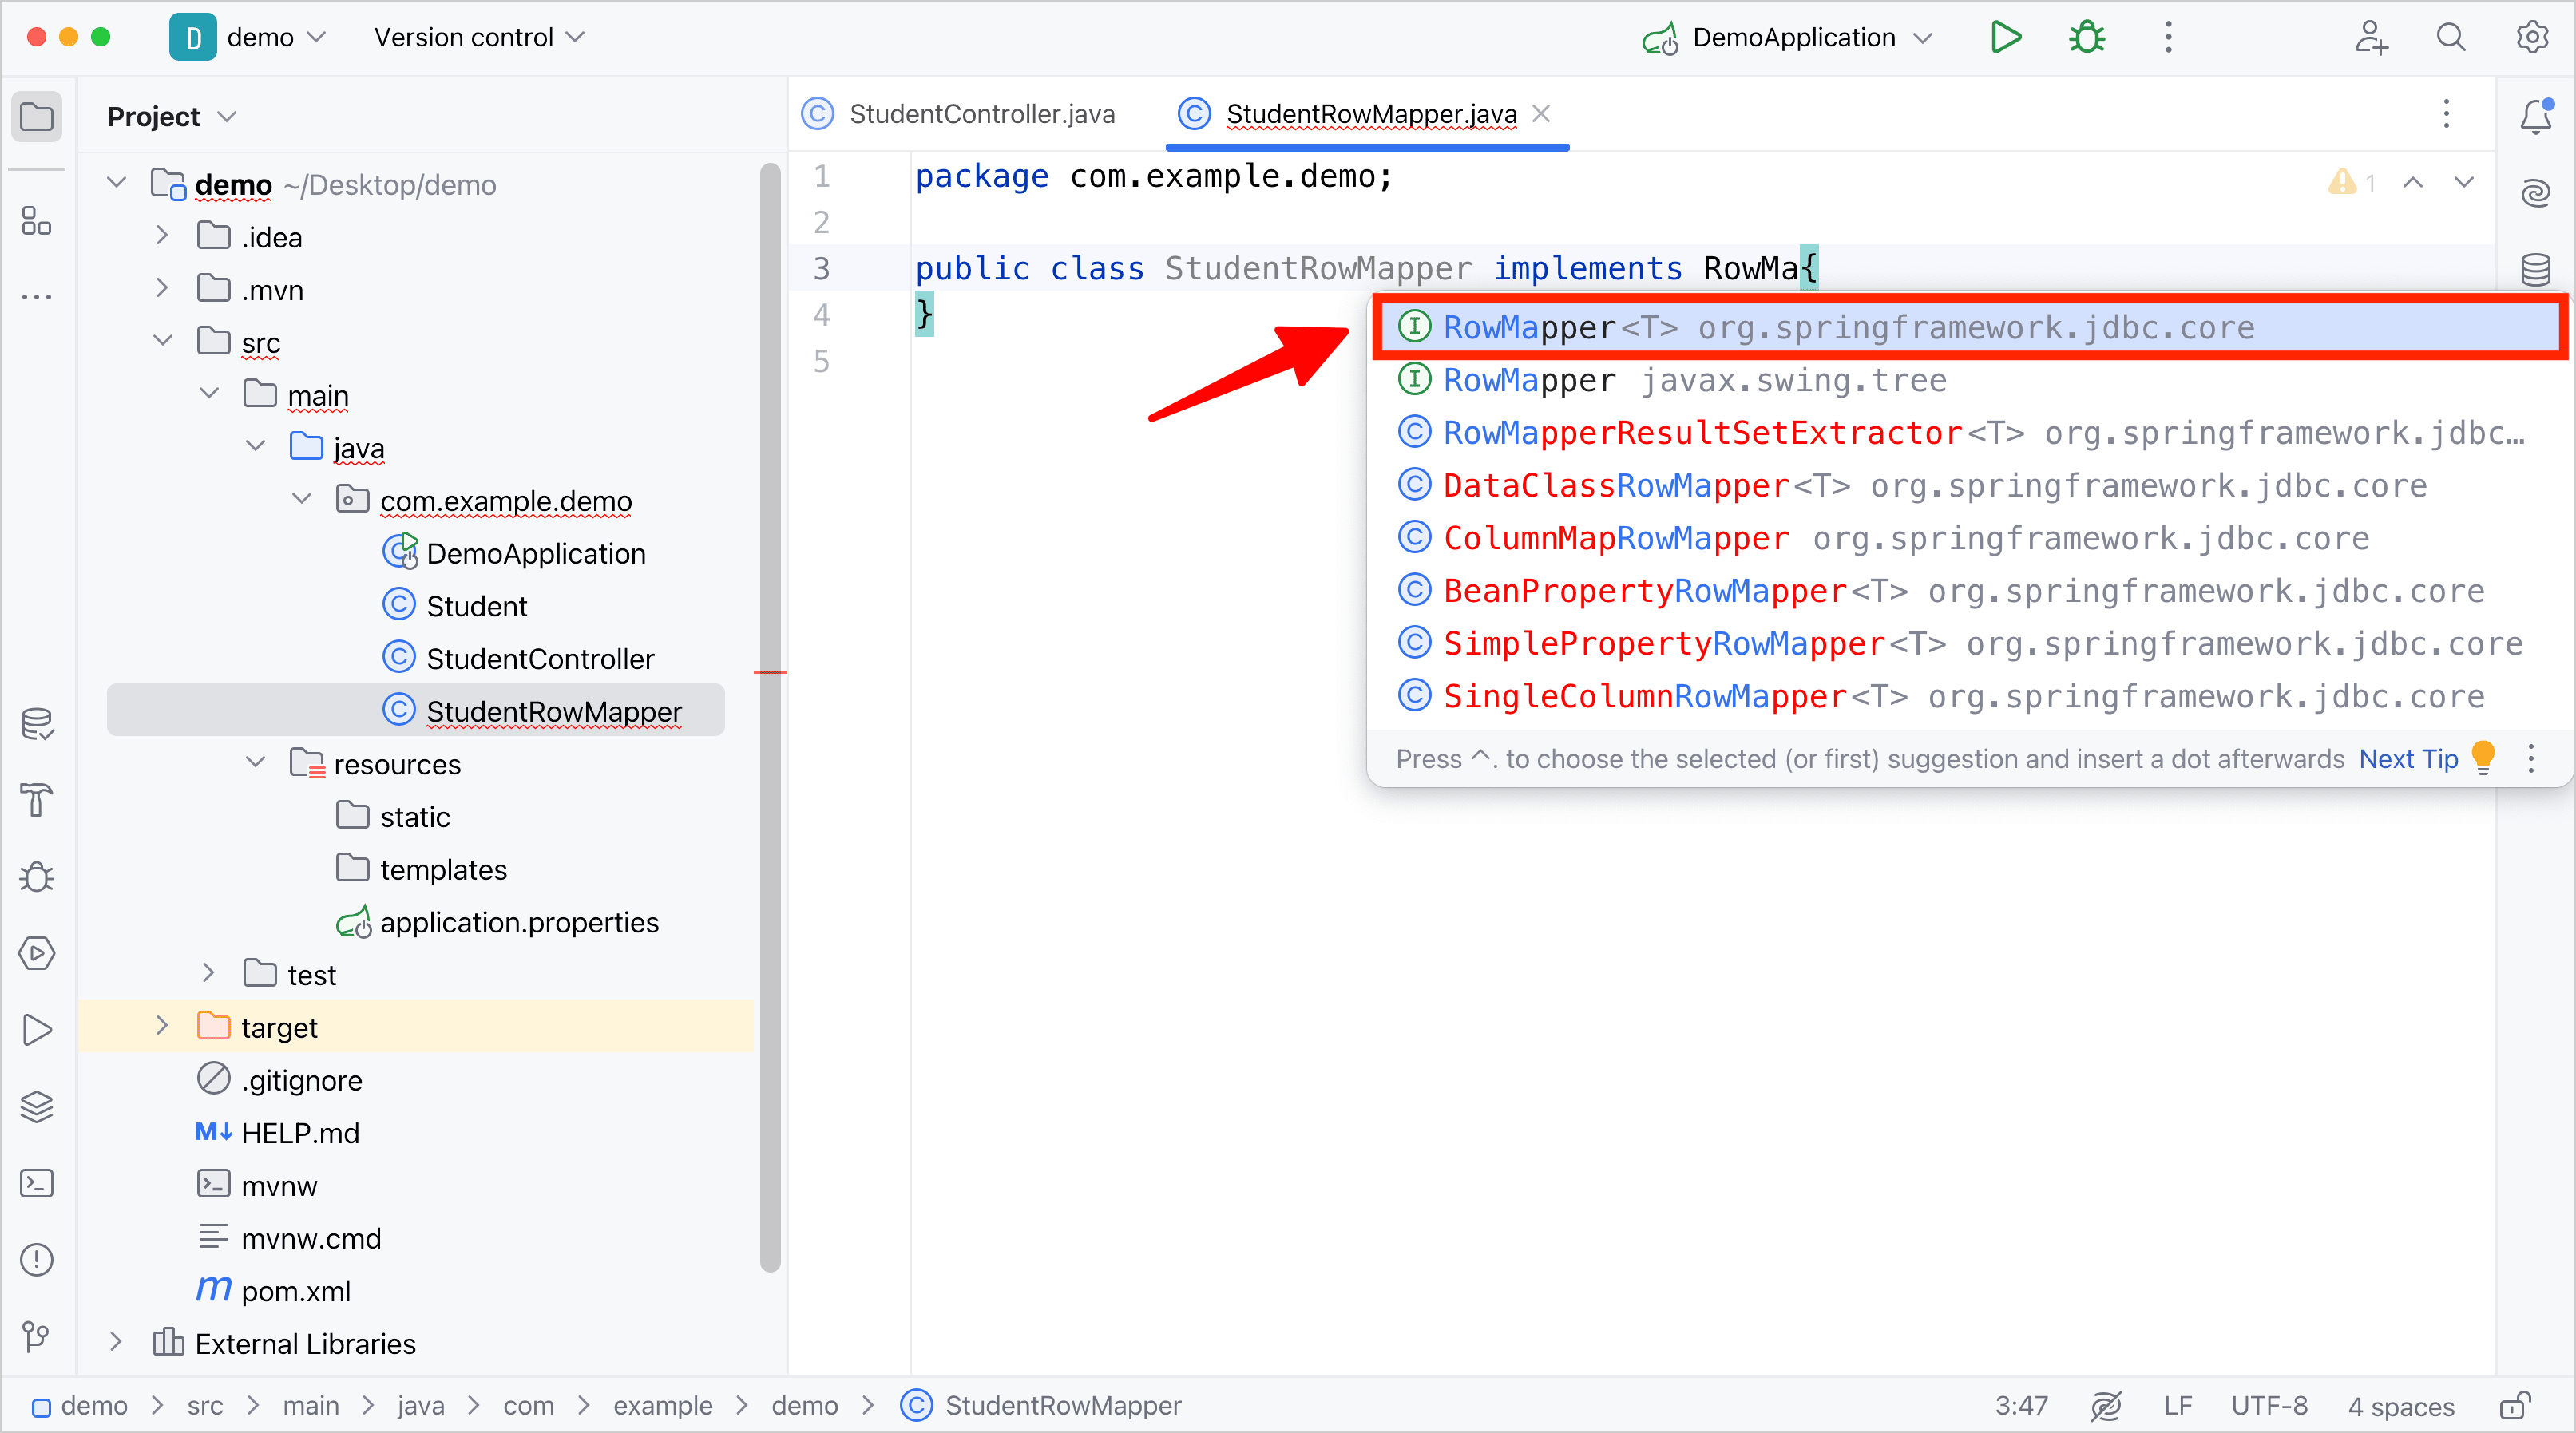Open the Services tool window icon
Viewport: 2576px width, 1433px height.
tap(37, 953)
